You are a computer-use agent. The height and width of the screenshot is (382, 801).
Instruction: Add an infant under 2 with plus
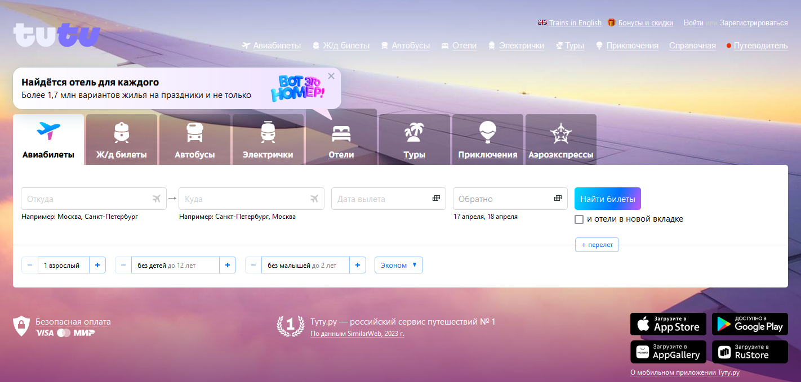(x=357, y=265)
